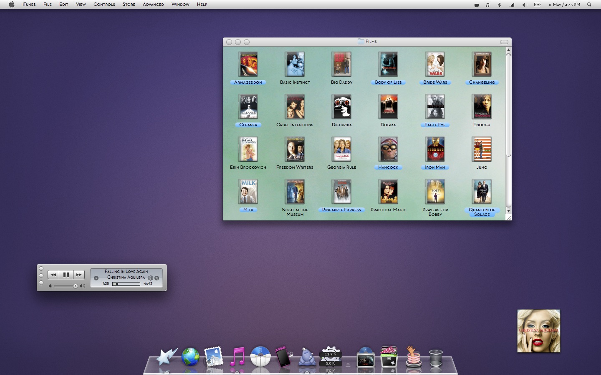
Task: Select the Freedom Writers film icon
Action: coord(295,149)
